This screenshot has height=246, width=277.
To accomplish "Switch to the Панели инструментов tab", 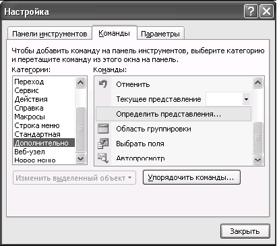I will coord(50,34).
